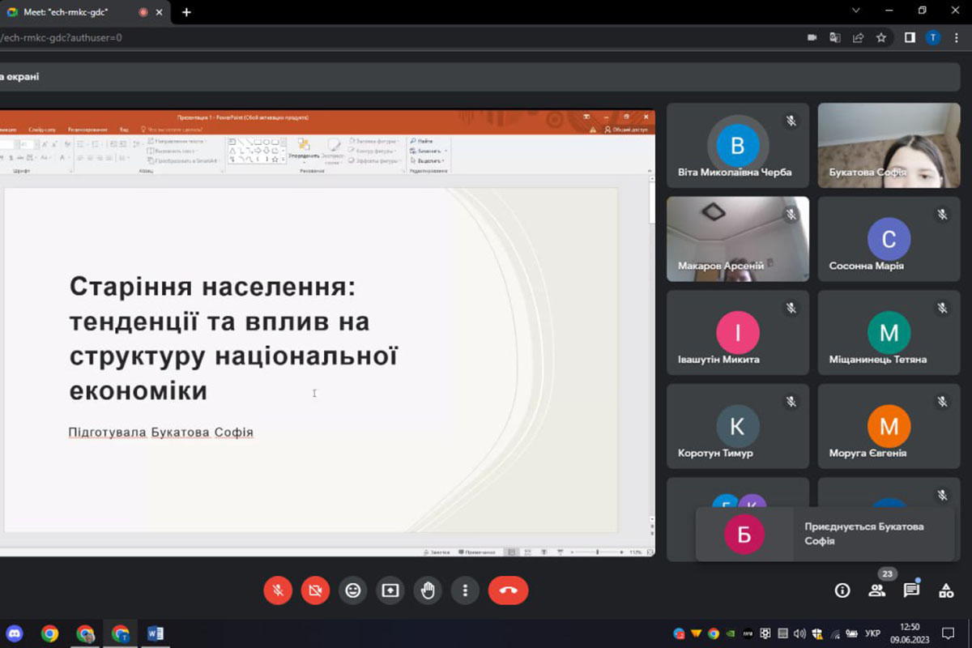Viewport: 972px width, 648px height.
Task: Click the share page icon
Action: 858,37
